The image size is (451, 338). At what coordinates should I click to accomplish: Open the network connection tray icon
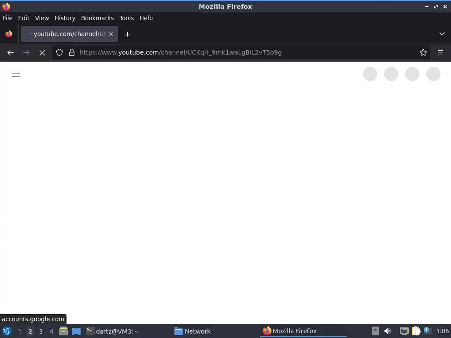404,331
